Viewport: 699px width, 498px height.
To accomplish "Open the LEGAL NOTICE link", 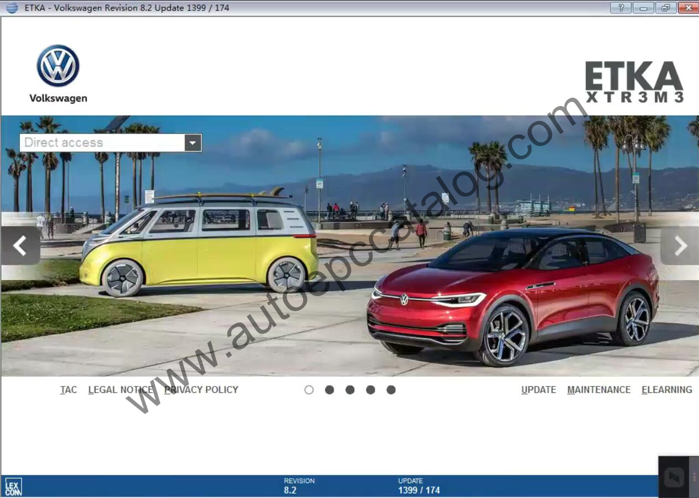I will pos(121,390).
